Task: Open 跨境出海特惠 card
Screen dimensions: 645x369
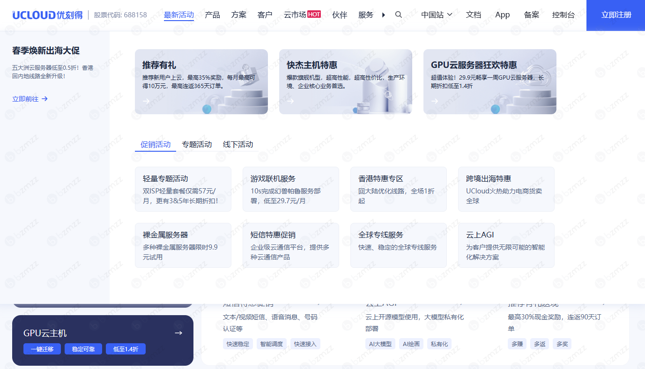Action: (x=506, y=189)
